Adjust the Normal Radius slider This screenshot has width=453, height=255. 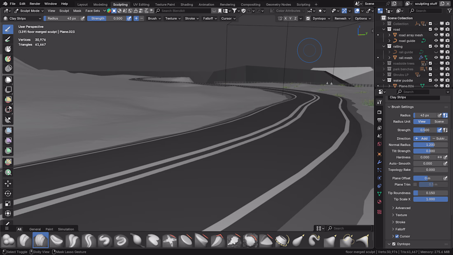tap(430, 145)
